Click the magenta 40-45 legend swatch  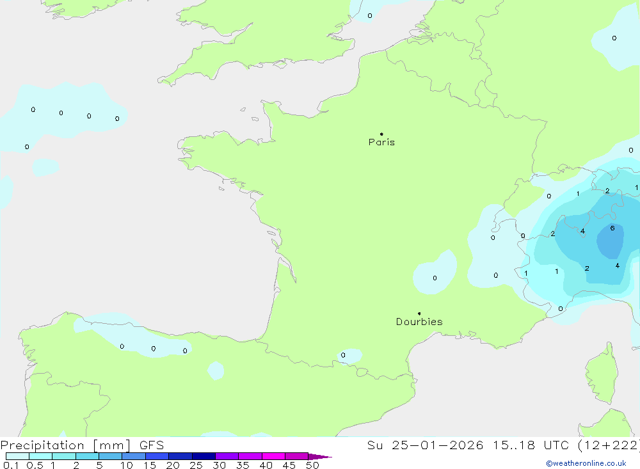(273, 456)
